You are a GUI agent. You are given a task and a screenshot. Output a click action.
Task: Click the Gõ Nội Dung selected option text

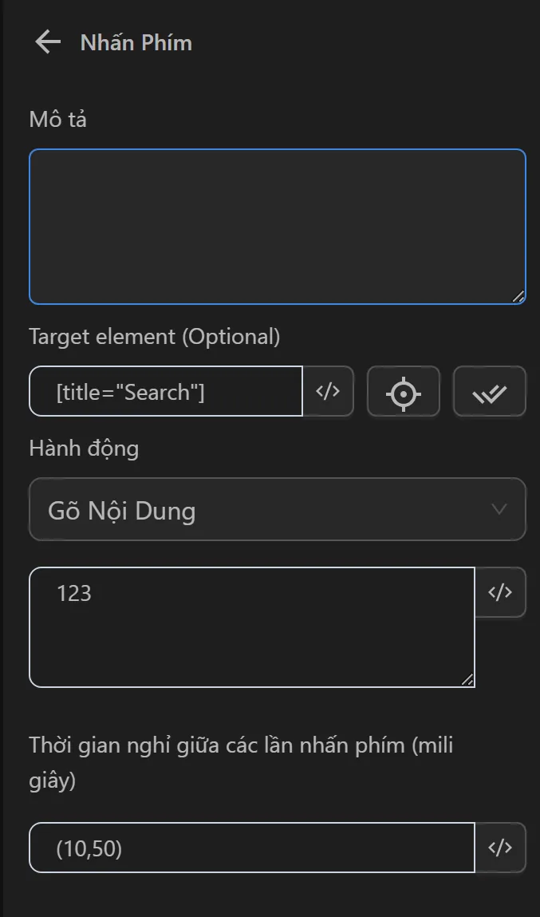[x=122, y=511]
